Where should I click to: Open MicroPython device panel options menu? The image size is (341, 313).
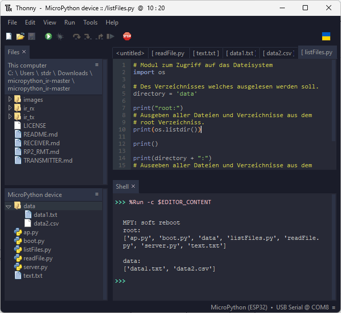pyautogui.click(x=96, y=194)
